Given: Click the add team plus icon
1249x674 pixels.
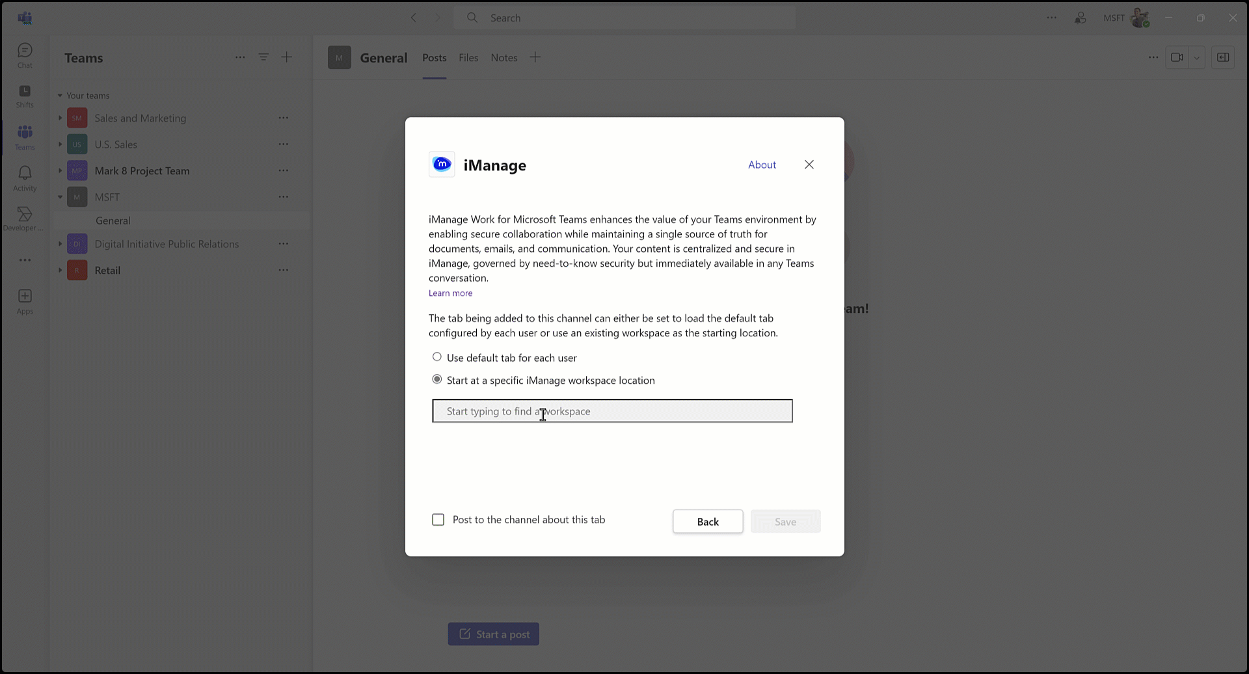Looking at the screenshot, I should point(287,57).
